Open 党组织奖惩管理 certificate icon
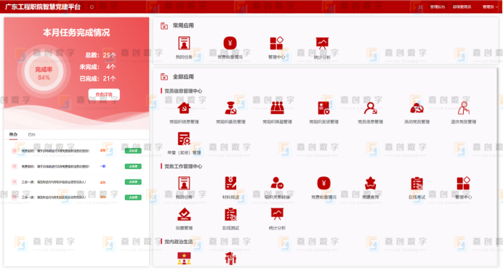 tap(323, 108)
